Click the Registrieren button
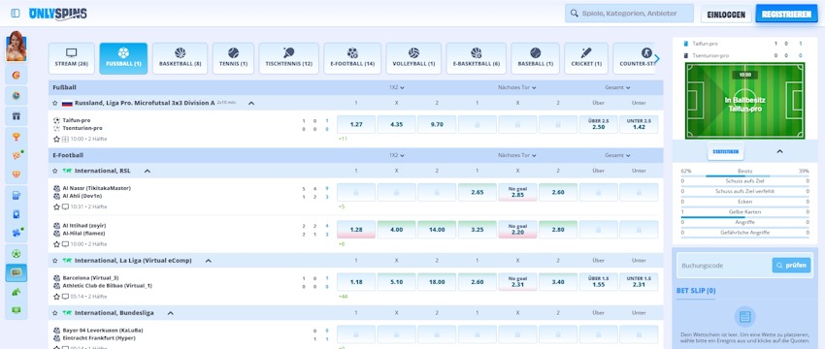 (x=786, y=14)
